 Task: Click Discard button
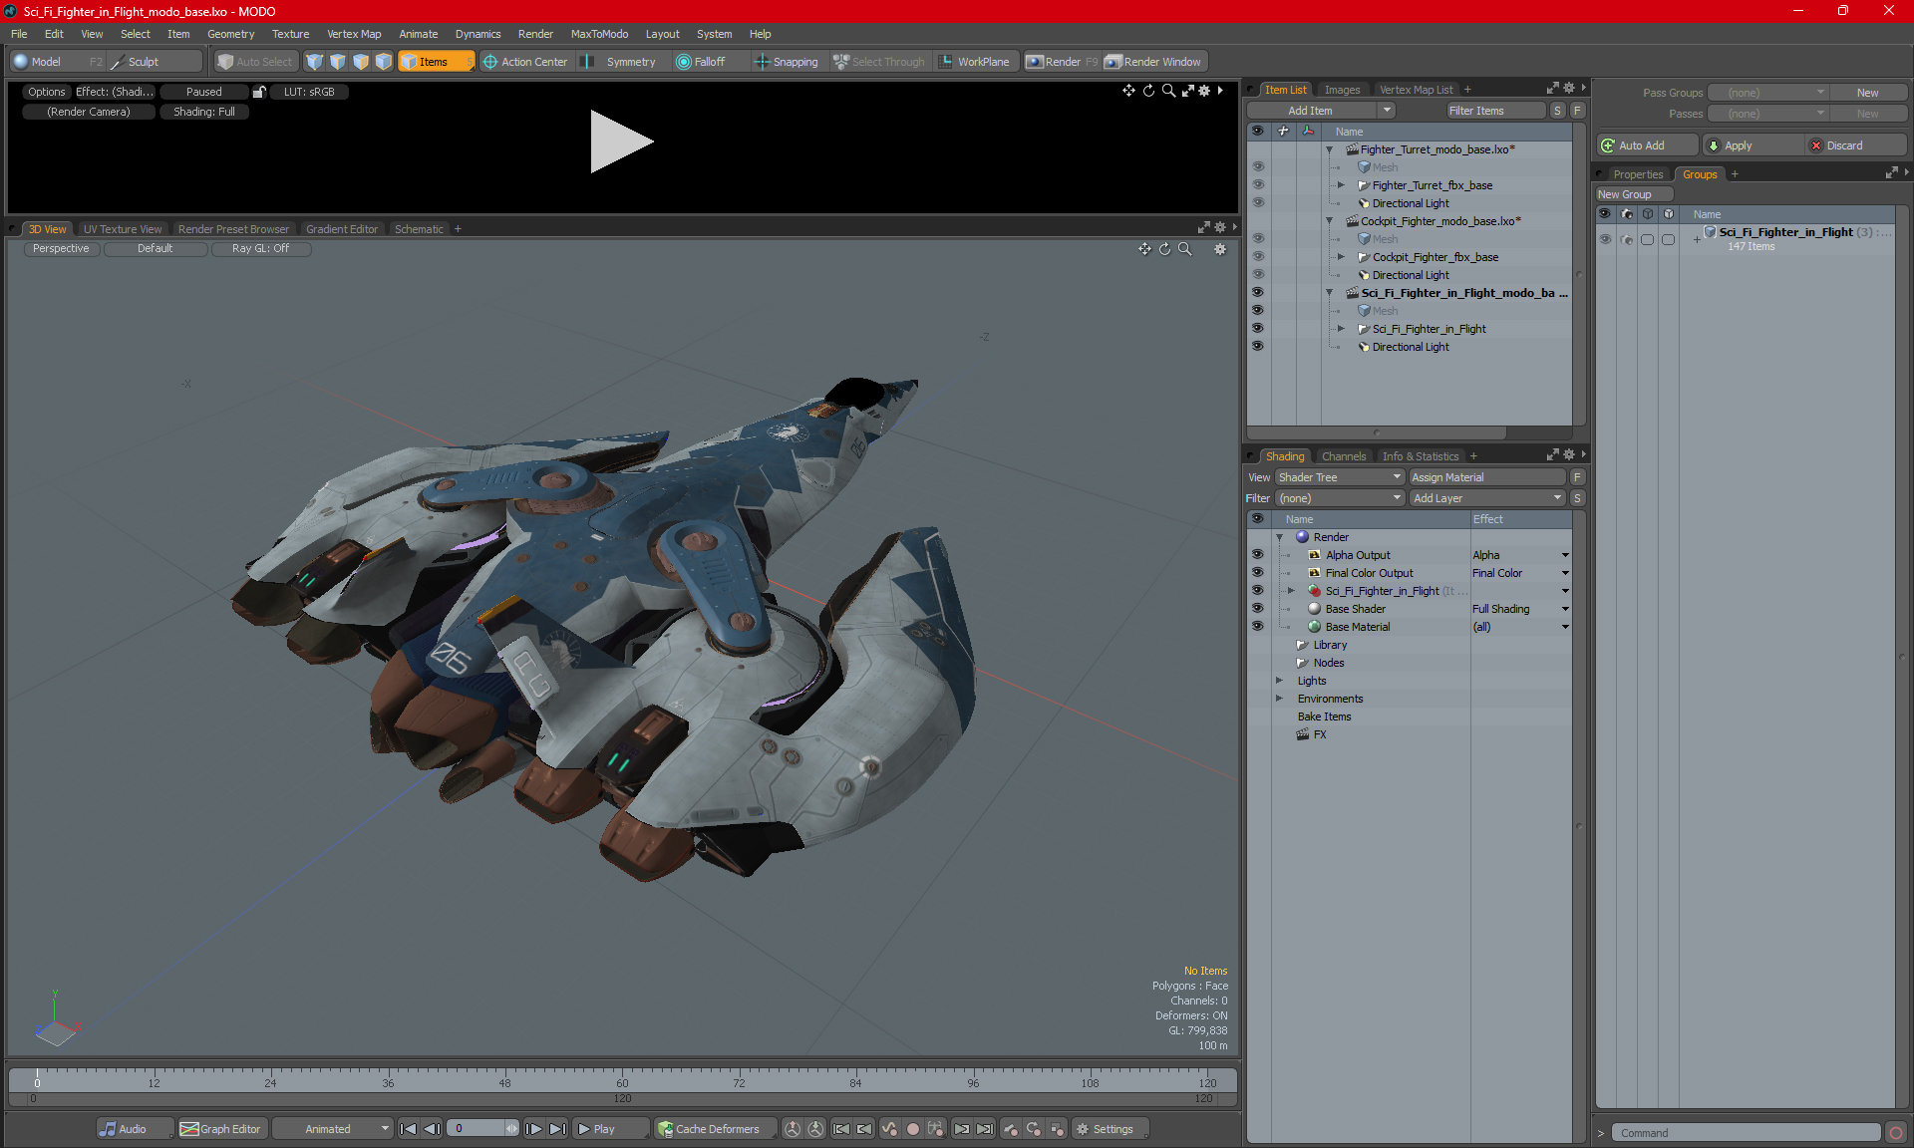(1856, 145)
